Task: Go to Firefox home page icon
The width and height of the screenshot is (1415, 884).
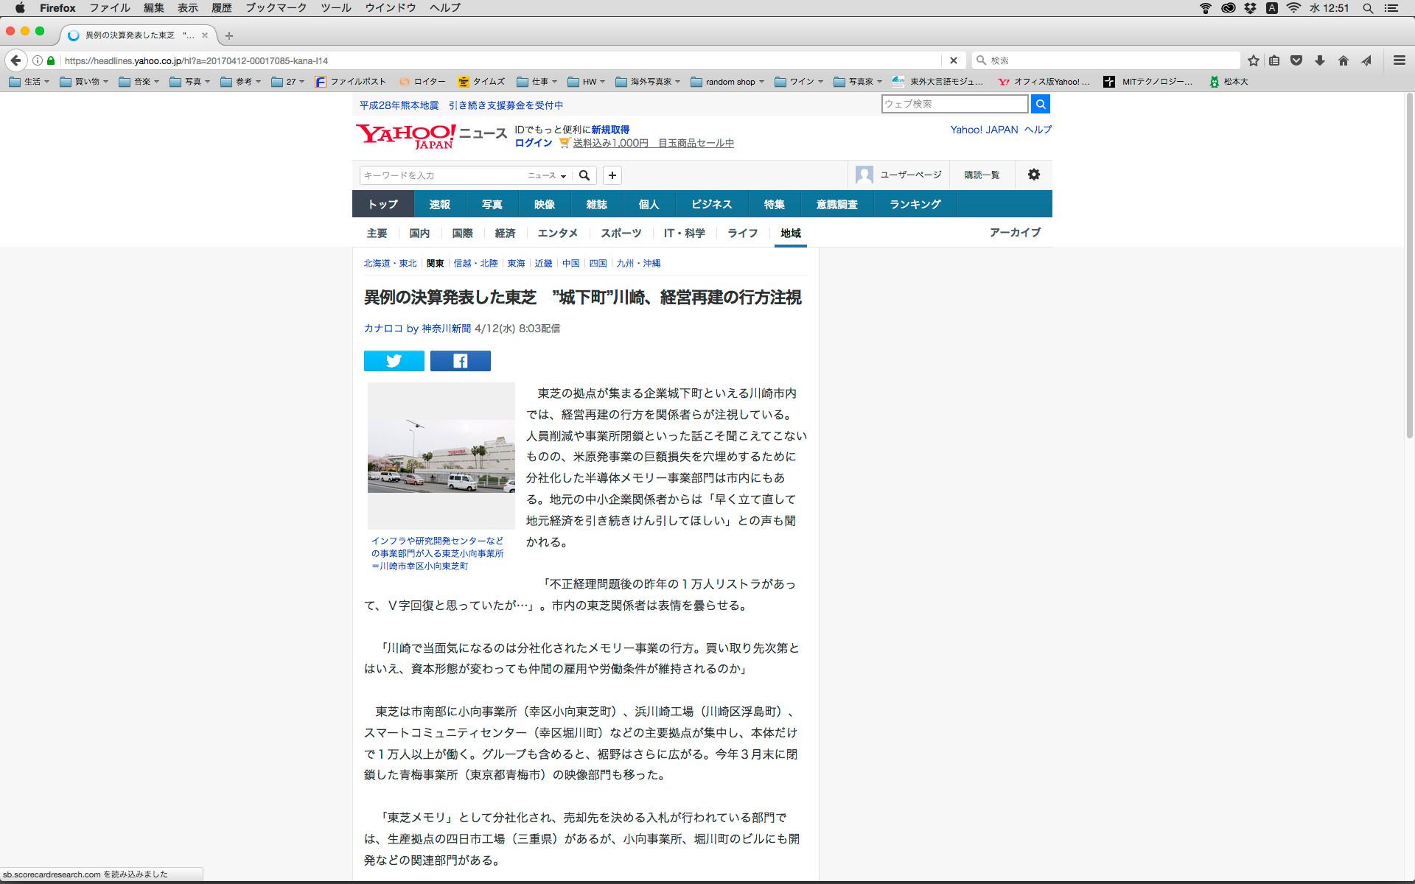Action: point(1343,60)
